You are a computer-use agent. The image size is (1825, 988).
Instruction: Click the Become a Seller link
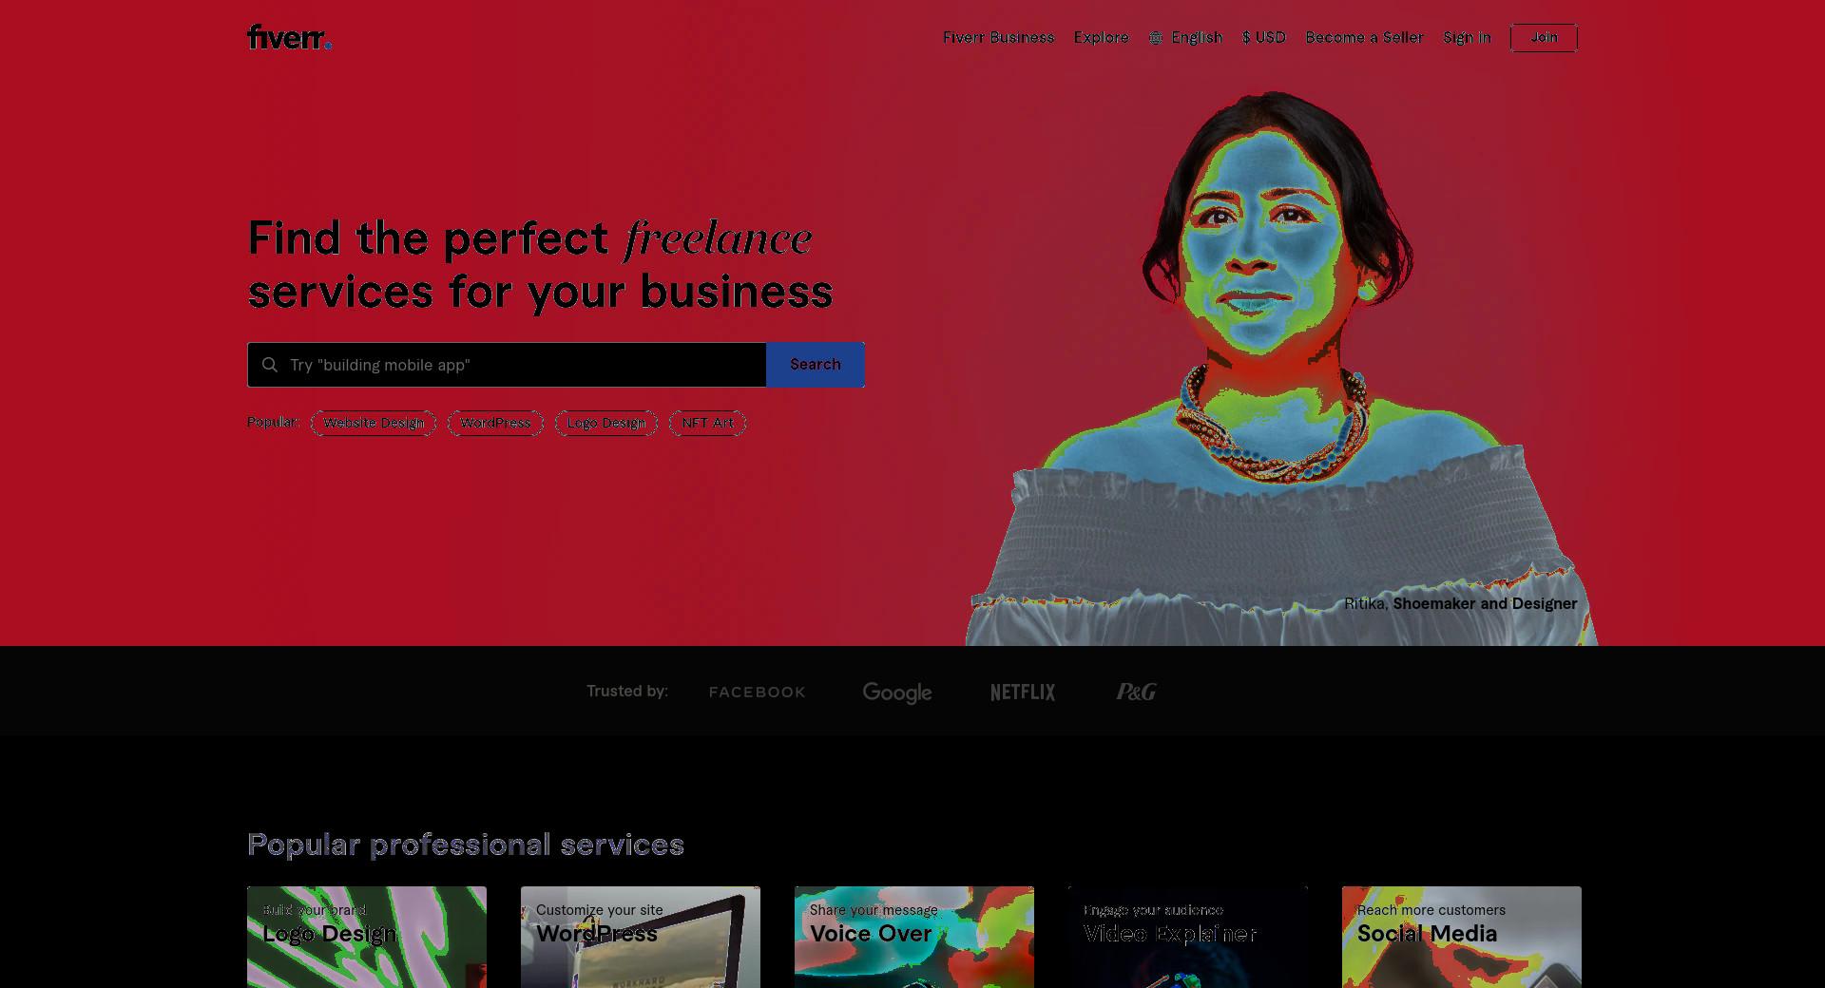[x=1364, y=38]
